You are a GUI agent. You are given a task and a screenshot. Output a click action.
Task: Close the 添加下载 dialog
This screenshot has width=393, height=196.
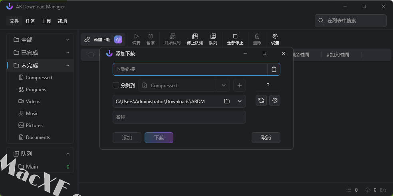284,53
